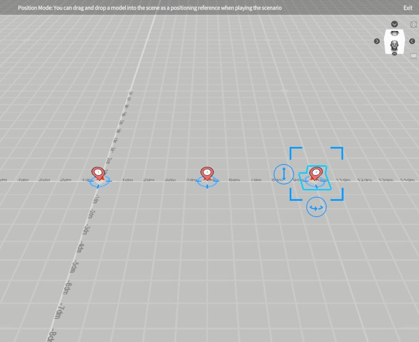Screen dimensions: 419x342
Task: Click the camera reset orbit icon top right
Action: (414, 24)
